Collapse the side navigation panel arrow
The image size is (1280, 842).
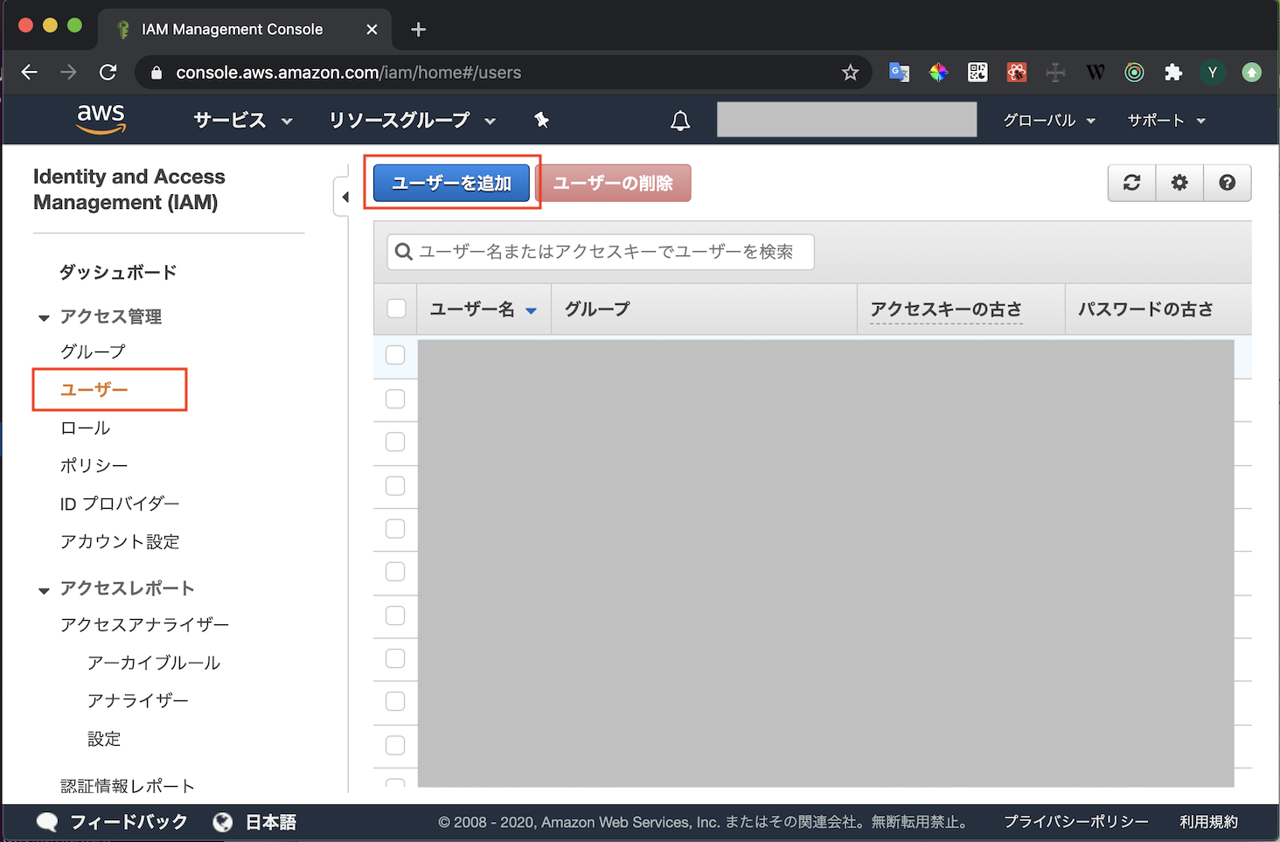click(344, 197)
